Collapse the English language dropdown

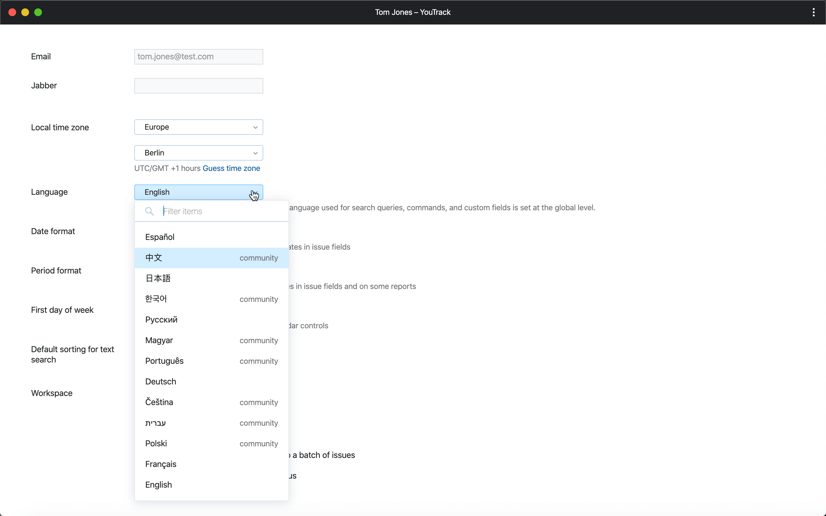pos(198,192)
